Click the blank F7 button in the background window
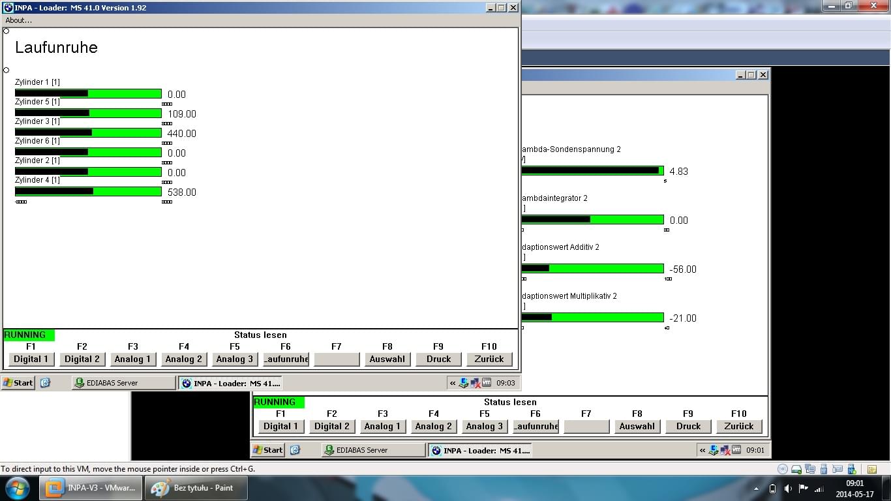 coord(586,426)
